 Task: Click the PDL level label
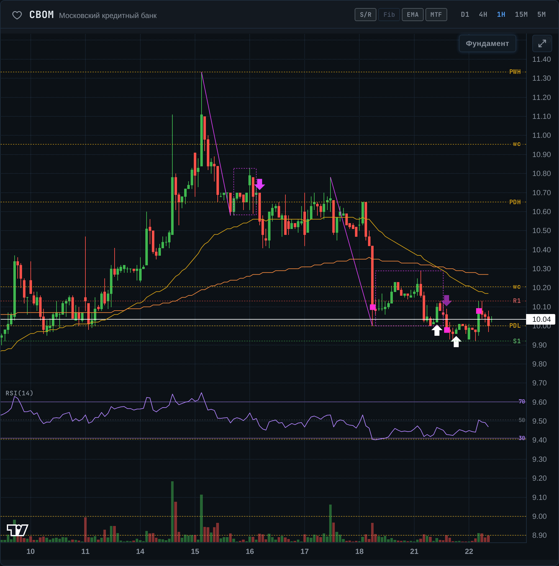tap(515, 326)
